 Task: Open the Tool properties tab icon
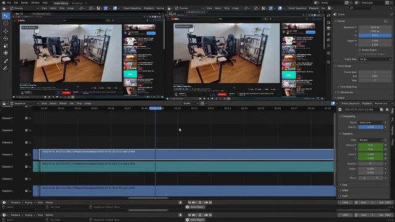coord(328,15)
